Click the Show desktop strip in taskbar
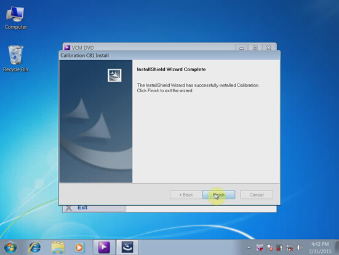The width and height of the screenshot is (339, 255). click(337, 247)
